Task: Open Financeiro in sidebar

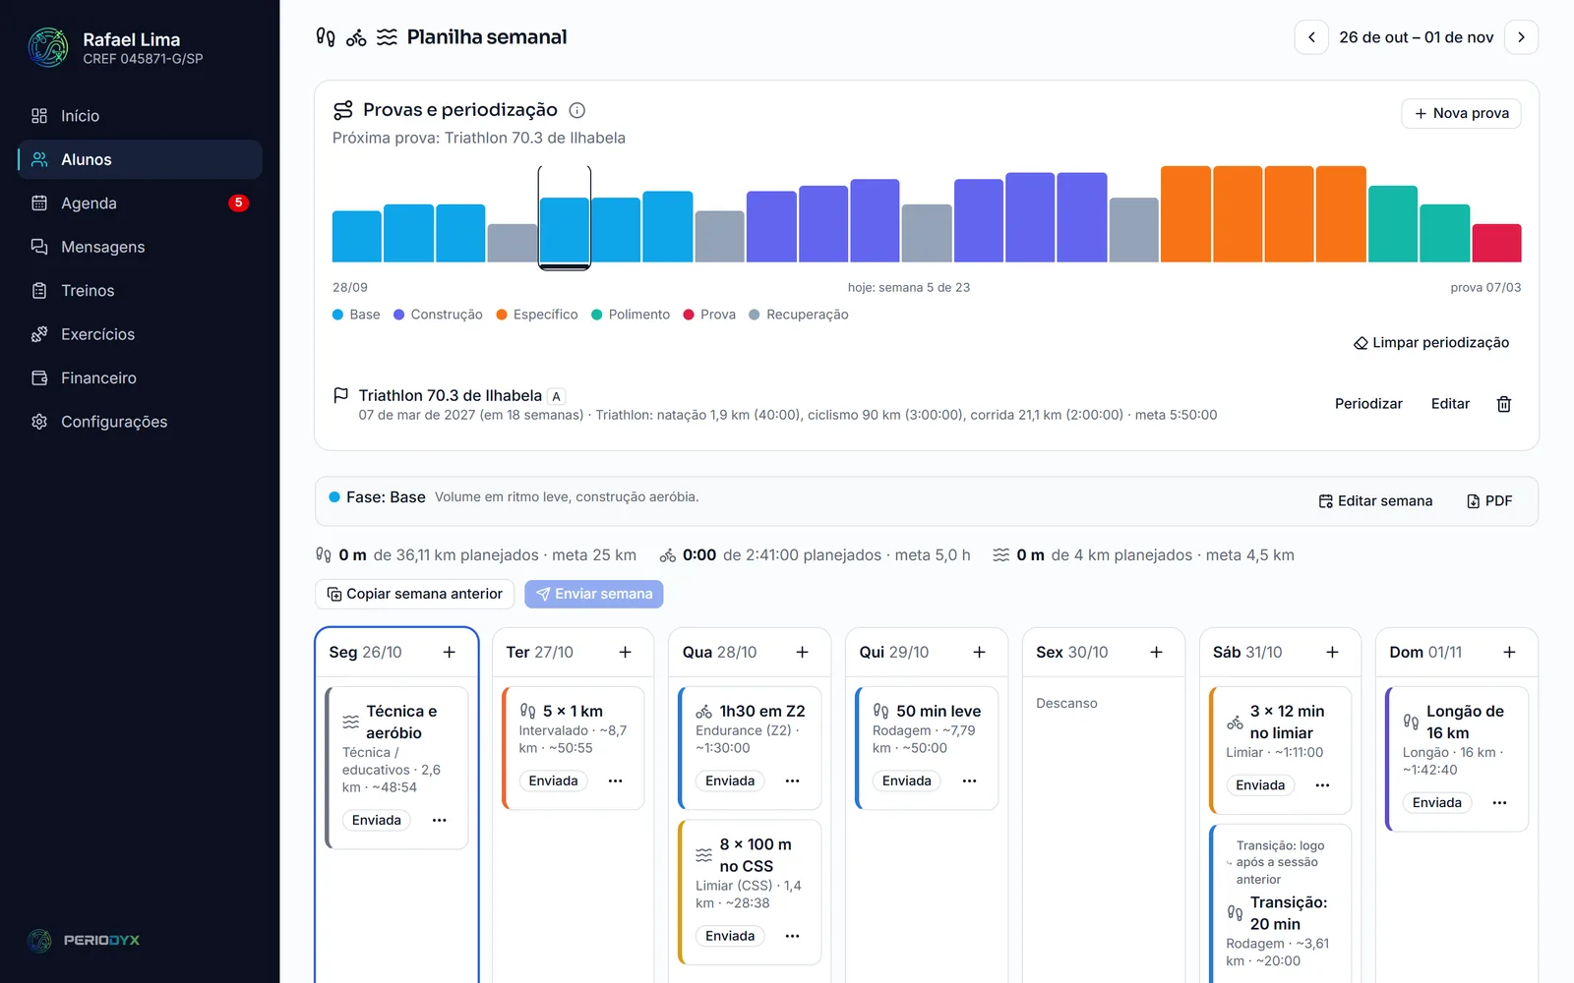Action: click(140, 378)
